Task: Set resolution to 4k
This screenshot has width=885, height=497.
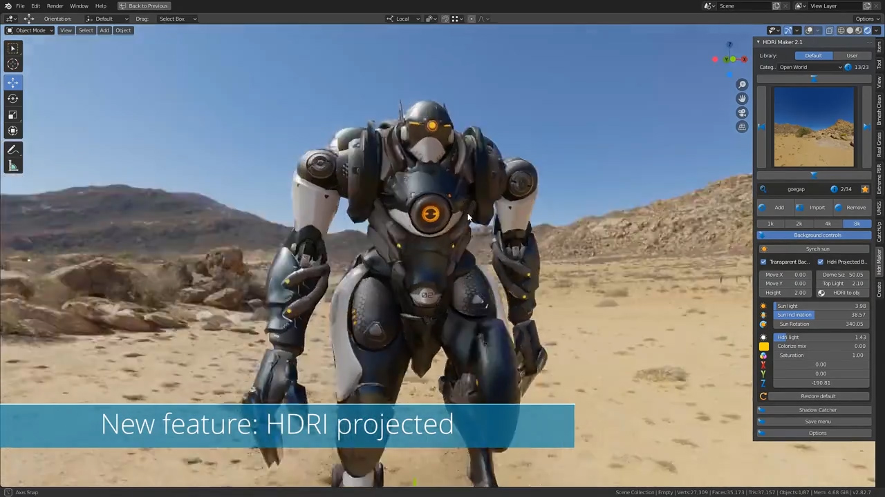Action: 828,224
